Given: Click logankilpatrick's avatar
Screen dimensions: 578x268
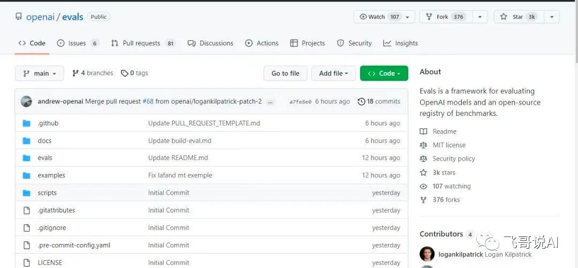Looking at the screenshot, I should [427, 254].
